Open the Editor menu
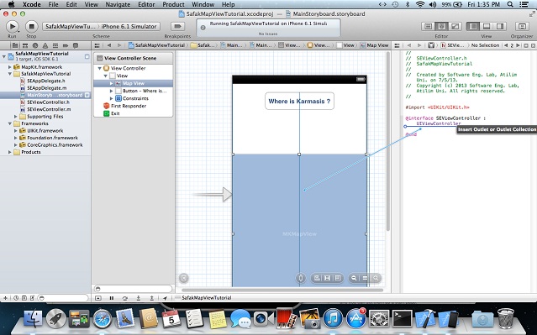Screen dimensions: 537x335 click(146, 4)
